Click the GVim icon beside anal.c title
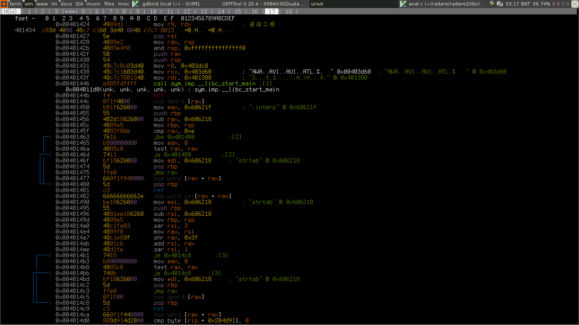This screenshot has height=325, width=579. coord(403,4)
